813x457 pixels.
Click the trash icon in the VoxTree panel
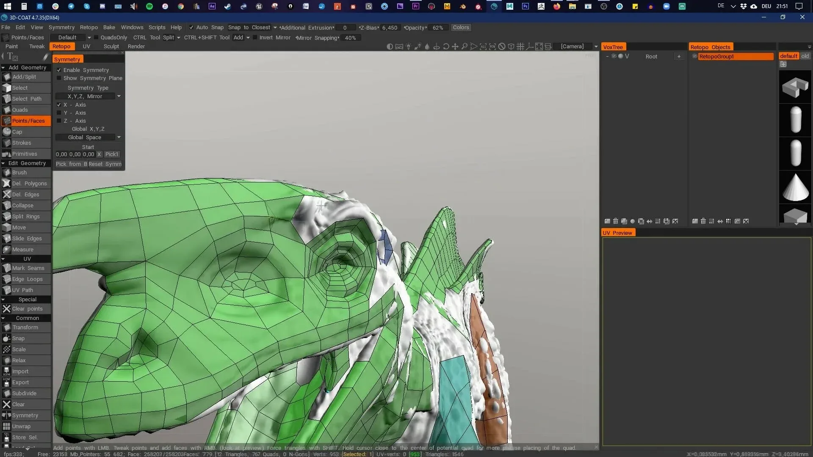click(615, 221)
